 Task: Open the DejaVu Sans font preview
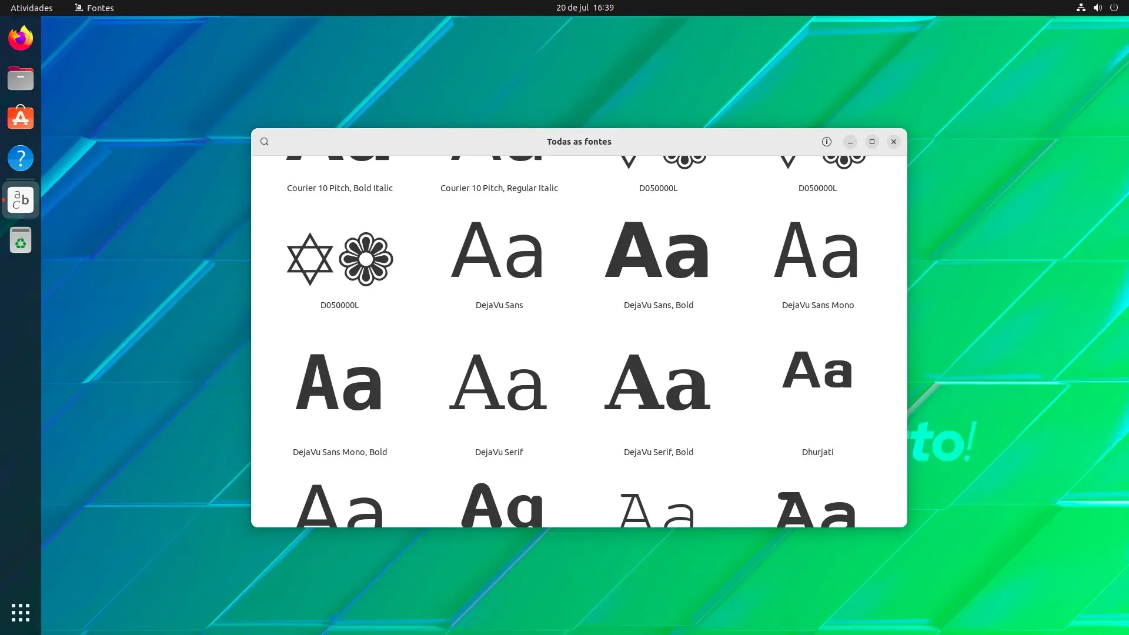[x=499, y=250]
